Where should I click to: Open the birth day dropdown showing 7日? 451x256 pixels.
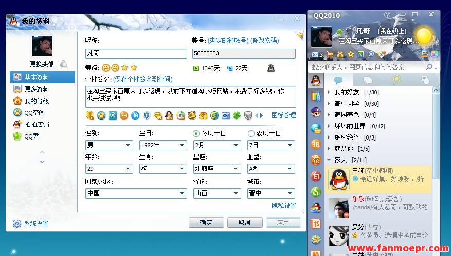pyautogui.click(x=271, y=145)
